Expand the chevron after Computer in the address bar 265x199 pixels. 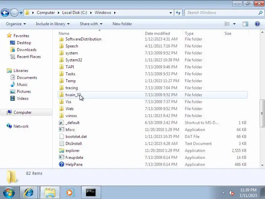pos(59,13)
